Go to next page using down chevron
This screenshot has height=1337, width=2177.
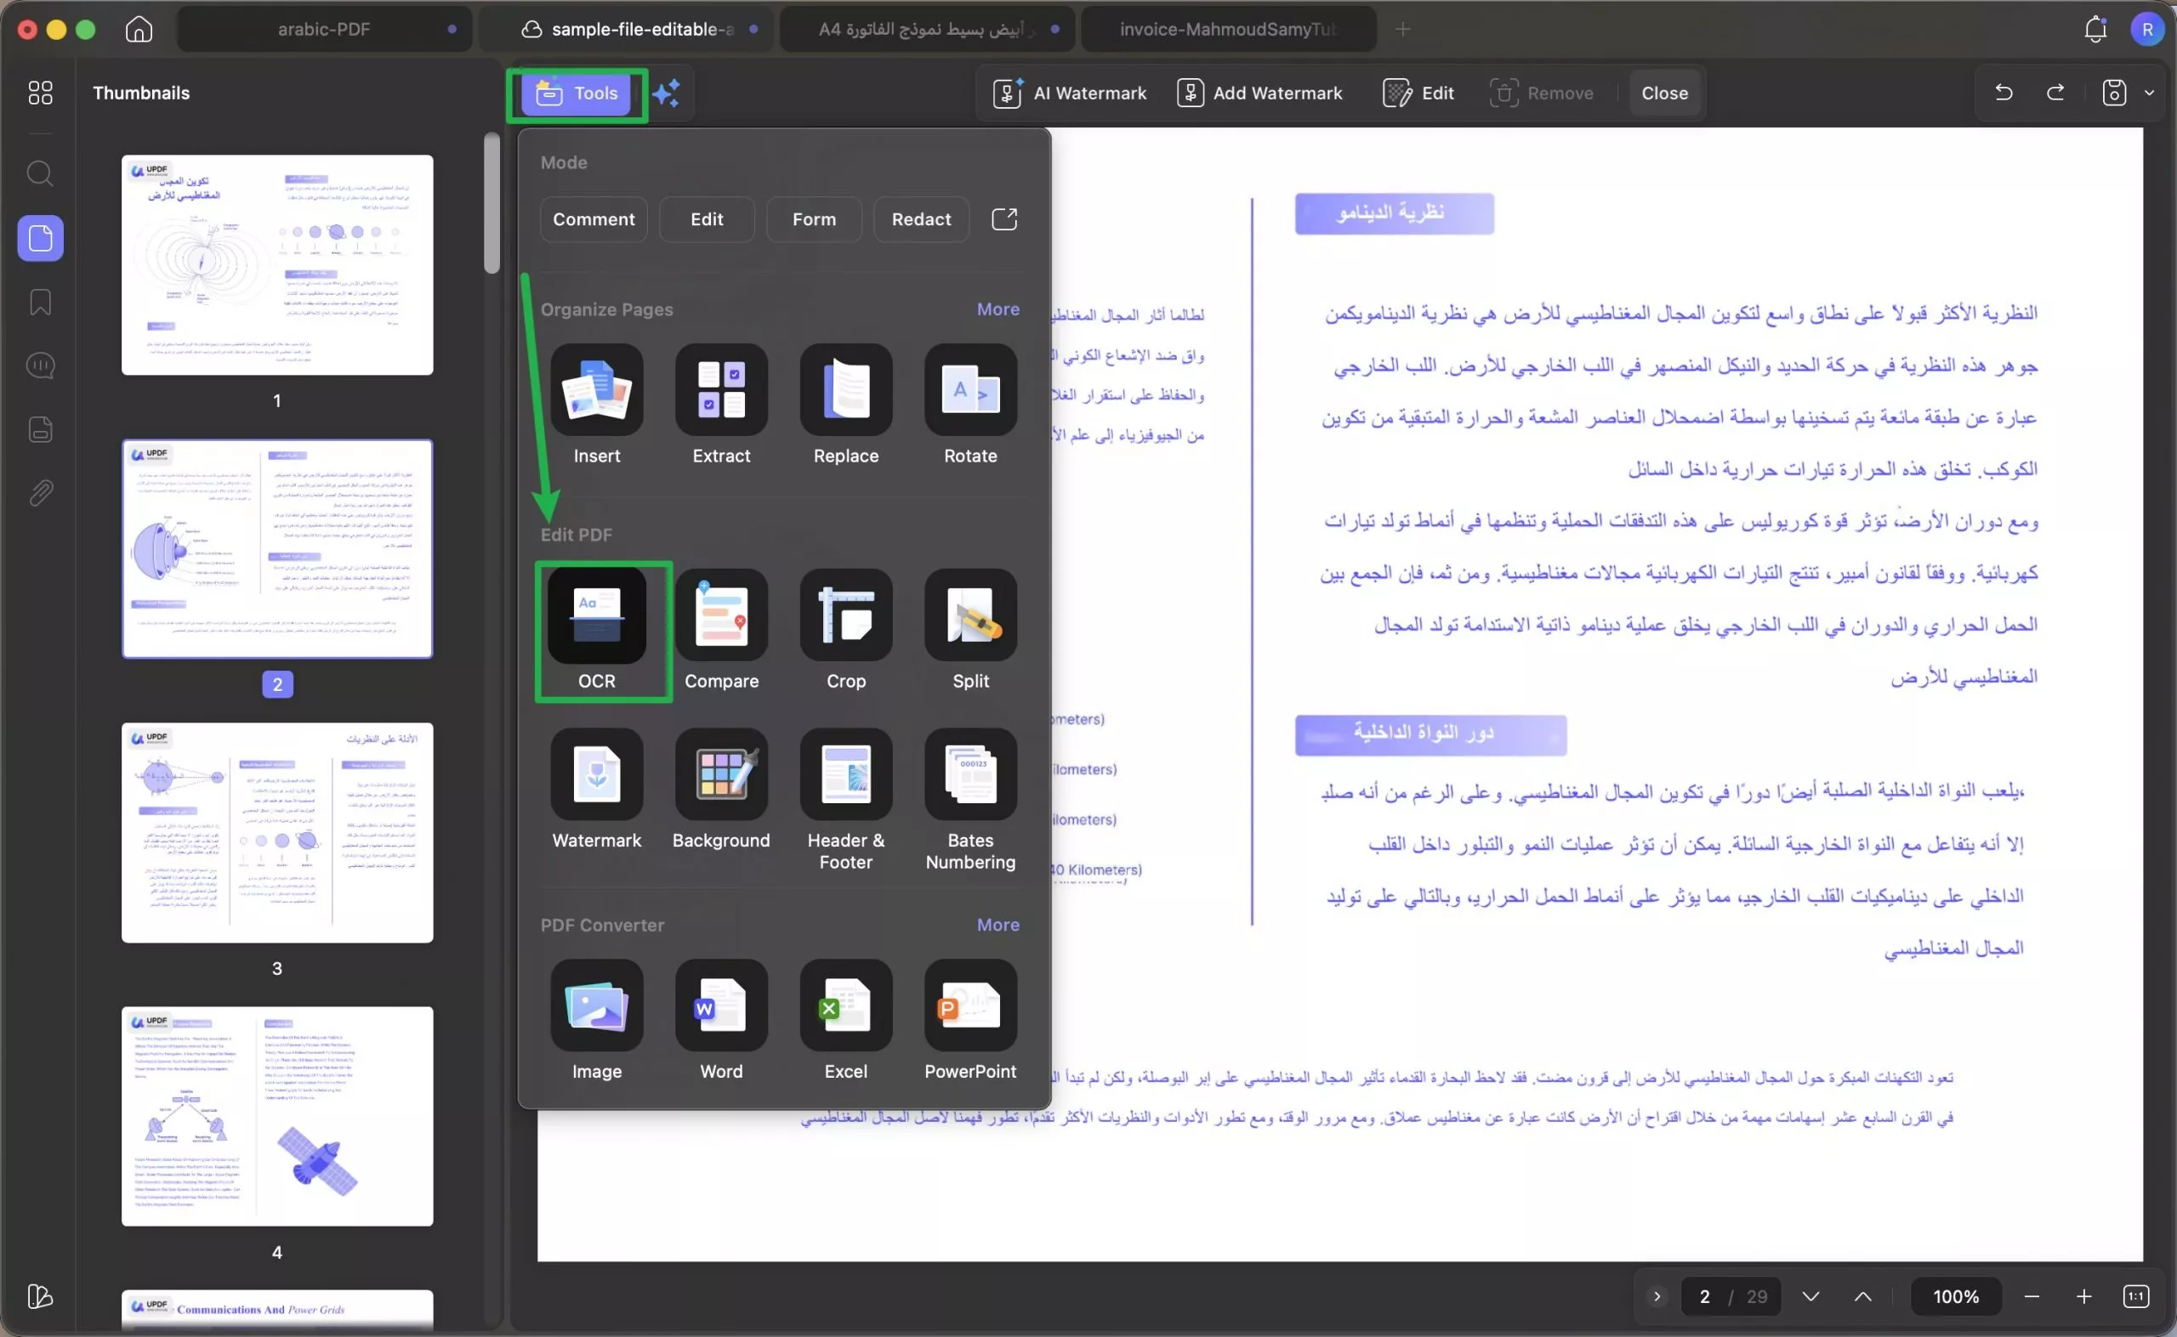[1810, 1295]
